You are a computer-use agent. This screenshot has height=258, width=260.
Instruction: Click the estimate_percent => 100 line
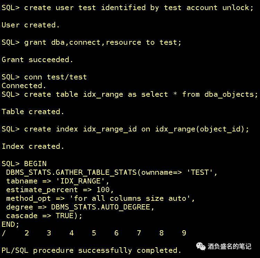click(x=60, y=190)
